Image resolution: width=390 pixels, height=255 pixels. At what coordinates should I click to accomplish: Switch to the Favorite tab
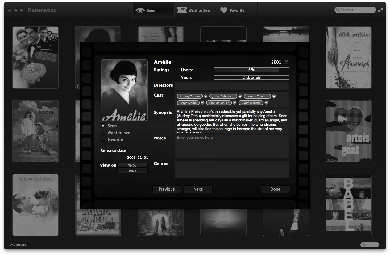coord(236,10)
